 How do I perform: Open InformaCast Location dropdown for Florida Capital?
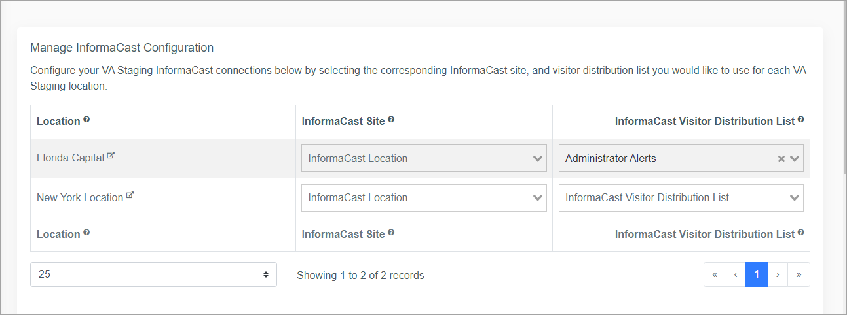pos(424,158)
